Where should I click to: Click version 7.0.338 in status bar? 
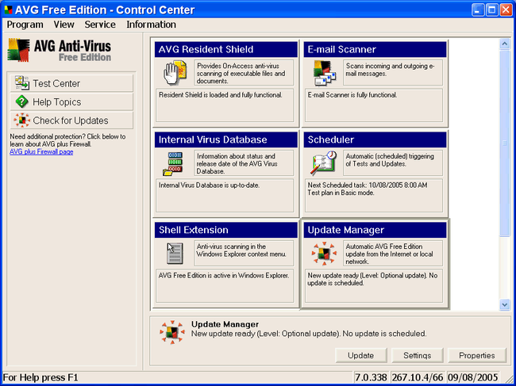372,377
